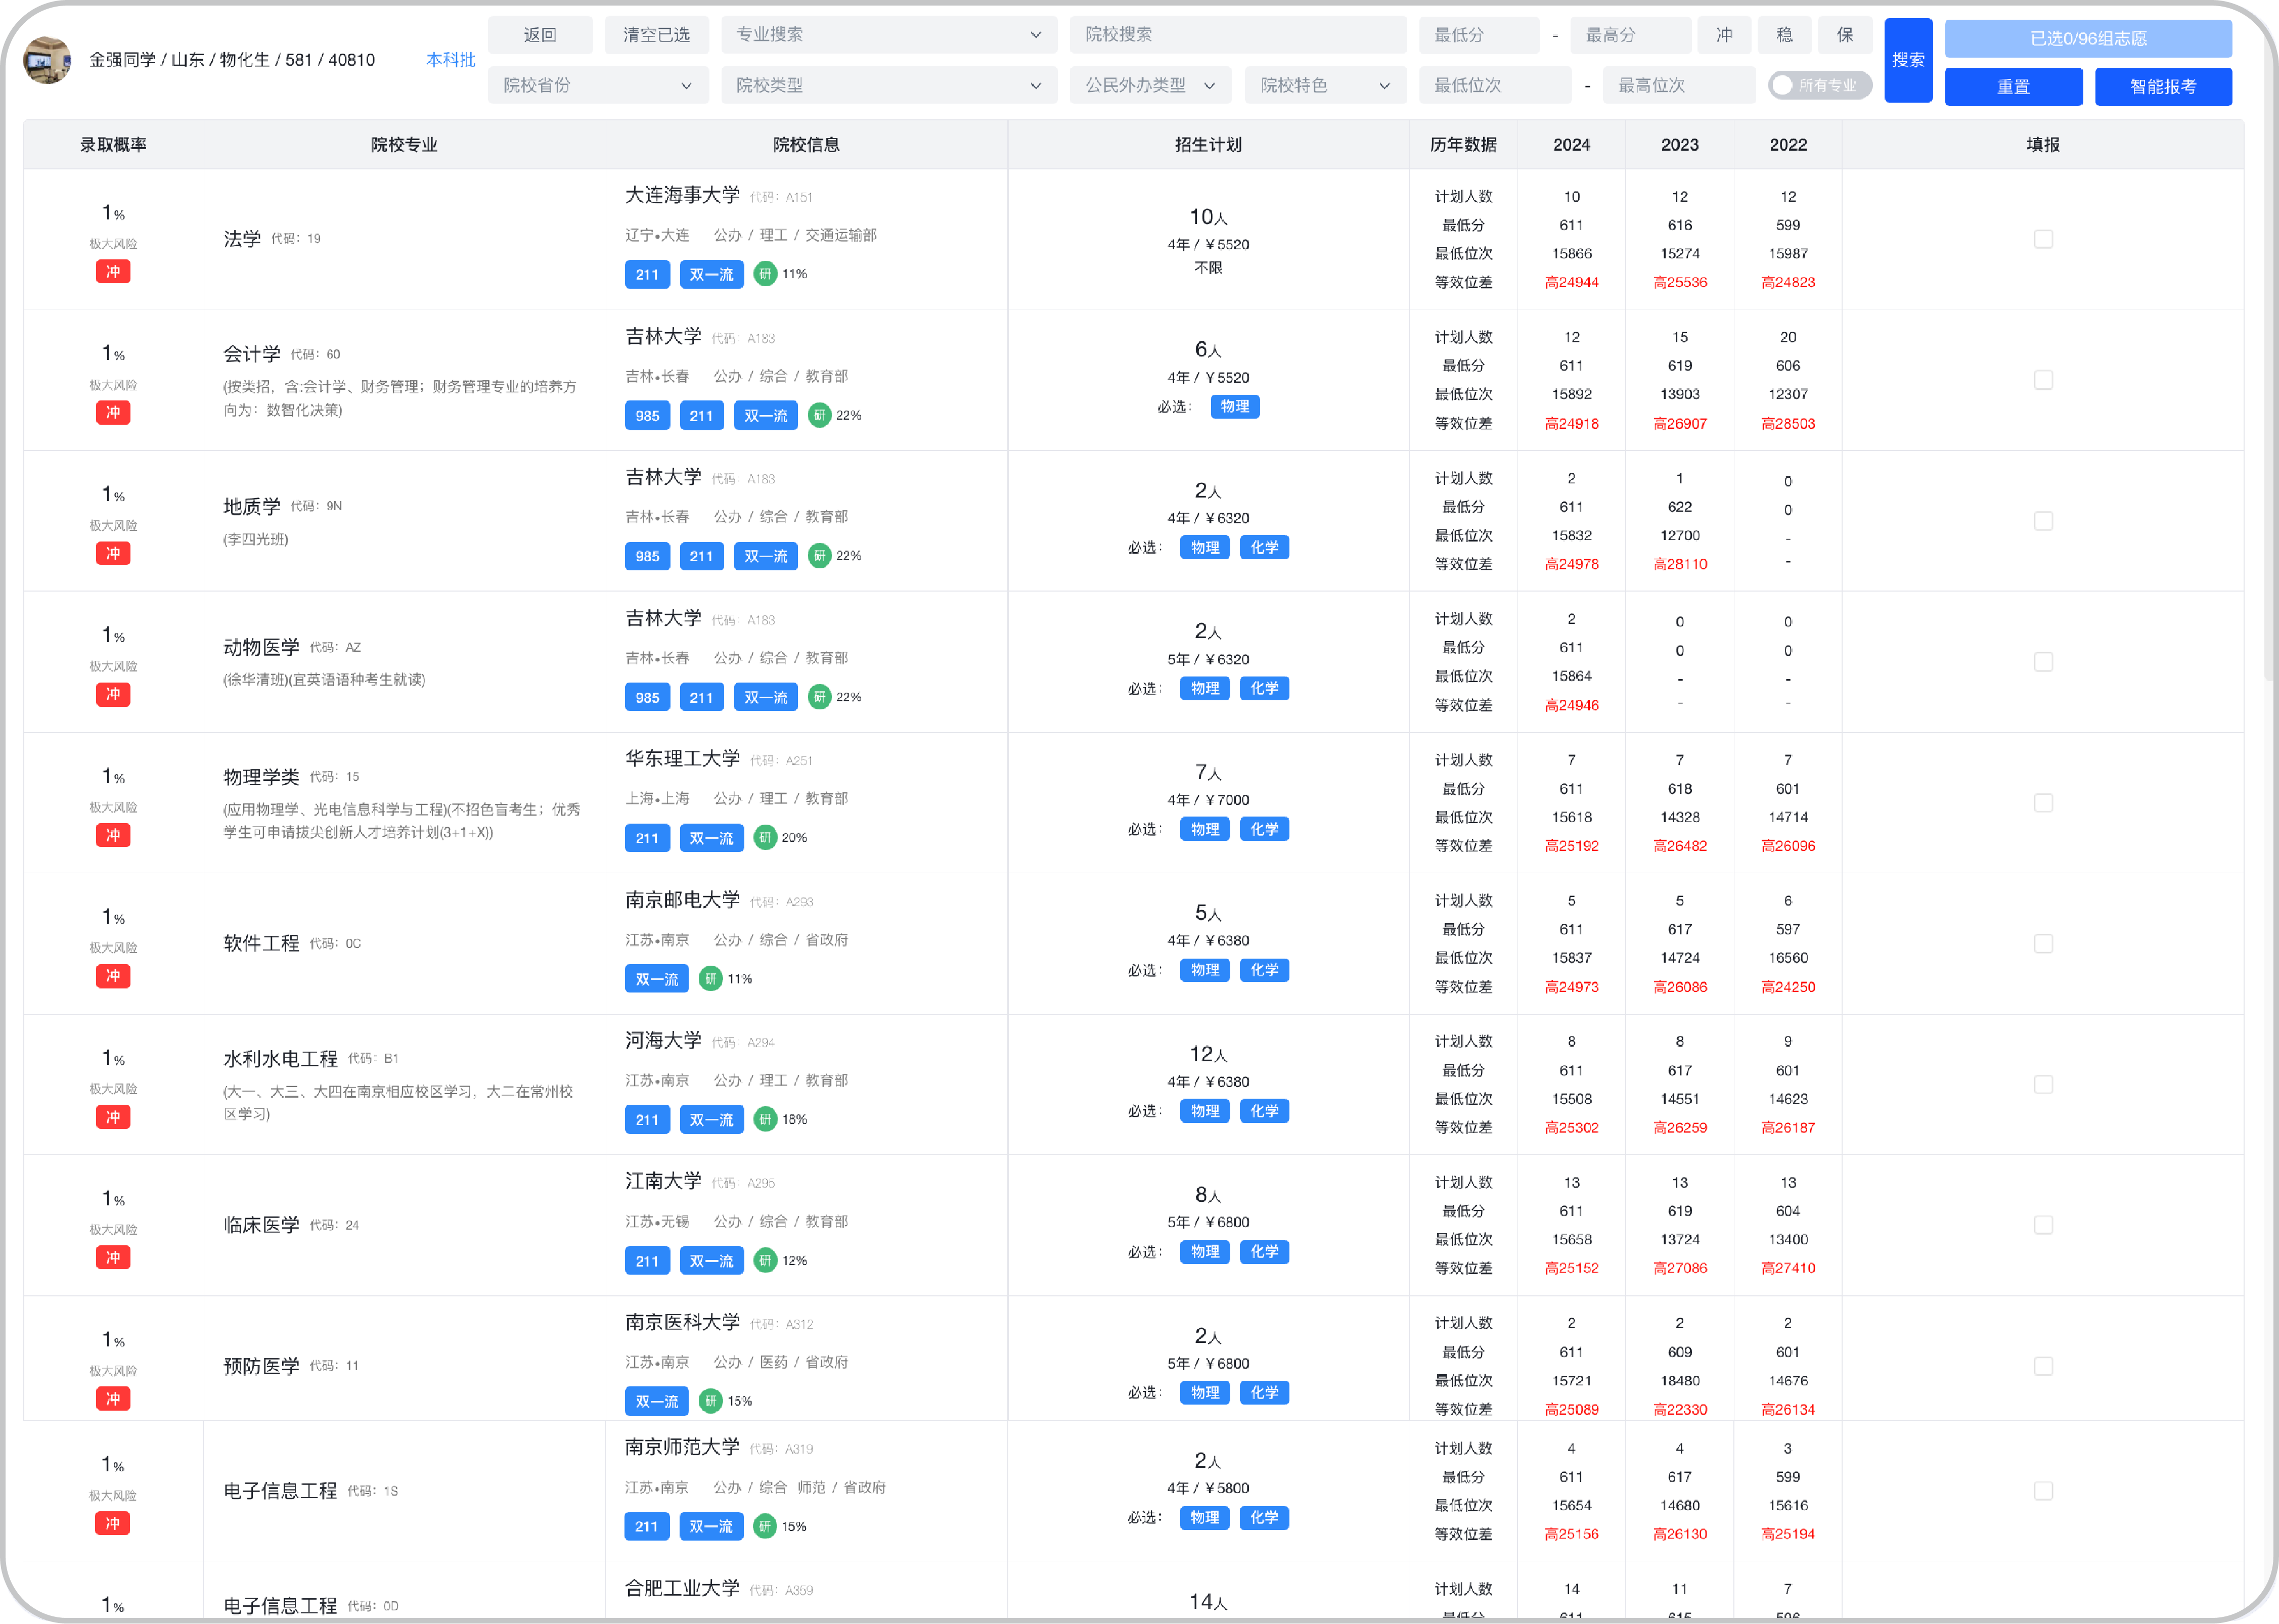Click the 本科批 link
The height and width of the screenshot is (1624, 2279).
click(x=450, y=60)
